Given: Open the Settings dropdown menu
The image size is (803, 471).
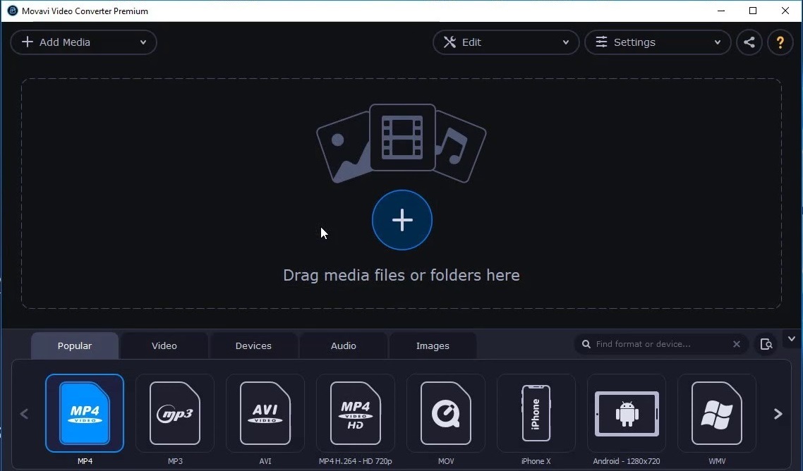Looking at the screenshot, I should click(x=658, y=42).
